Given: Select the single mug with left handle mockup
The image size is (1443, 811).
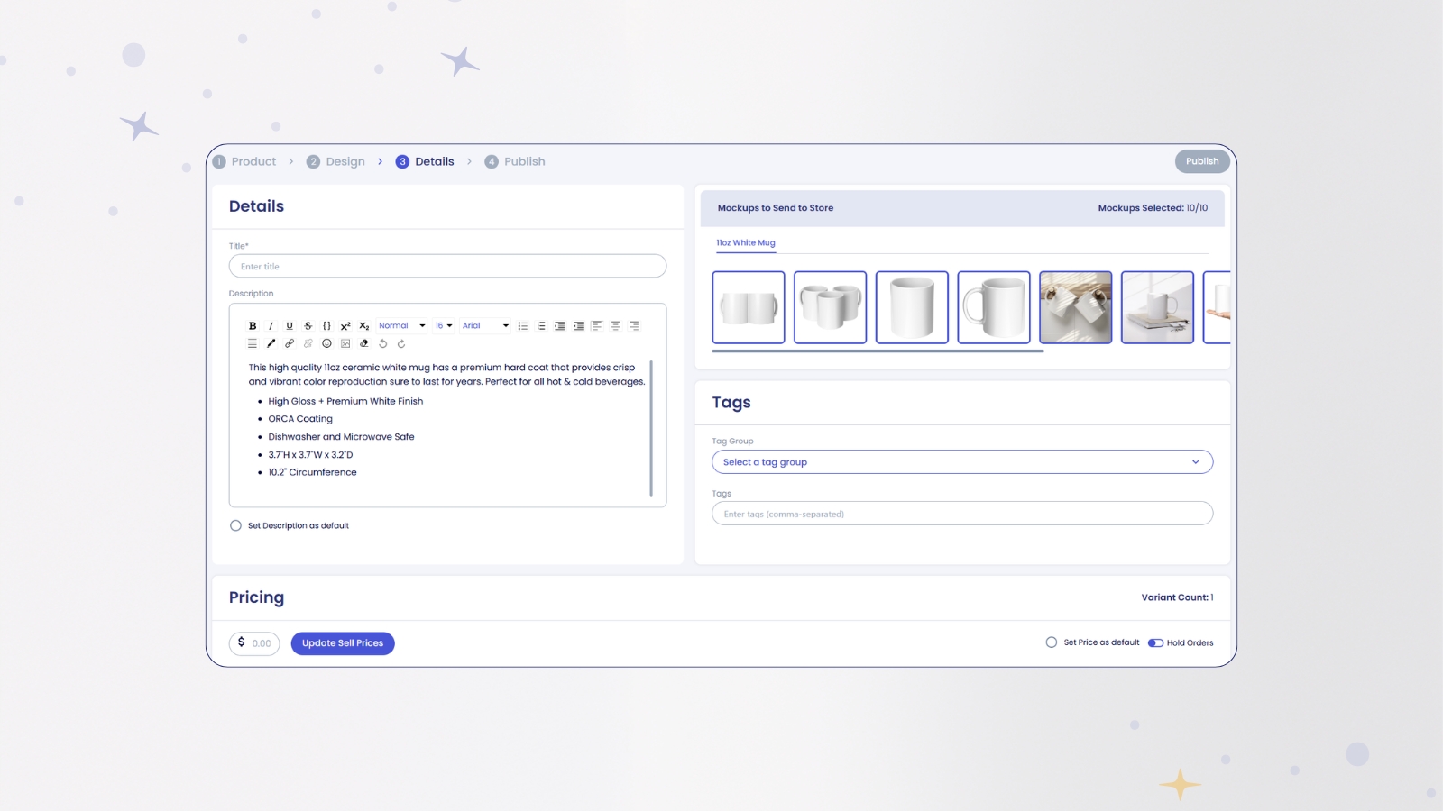Looking at the screenshot, I should tap(994, 307).
